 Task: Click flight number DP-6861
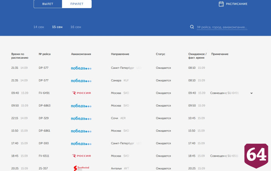pyautogui.click(x=44, y=131)
